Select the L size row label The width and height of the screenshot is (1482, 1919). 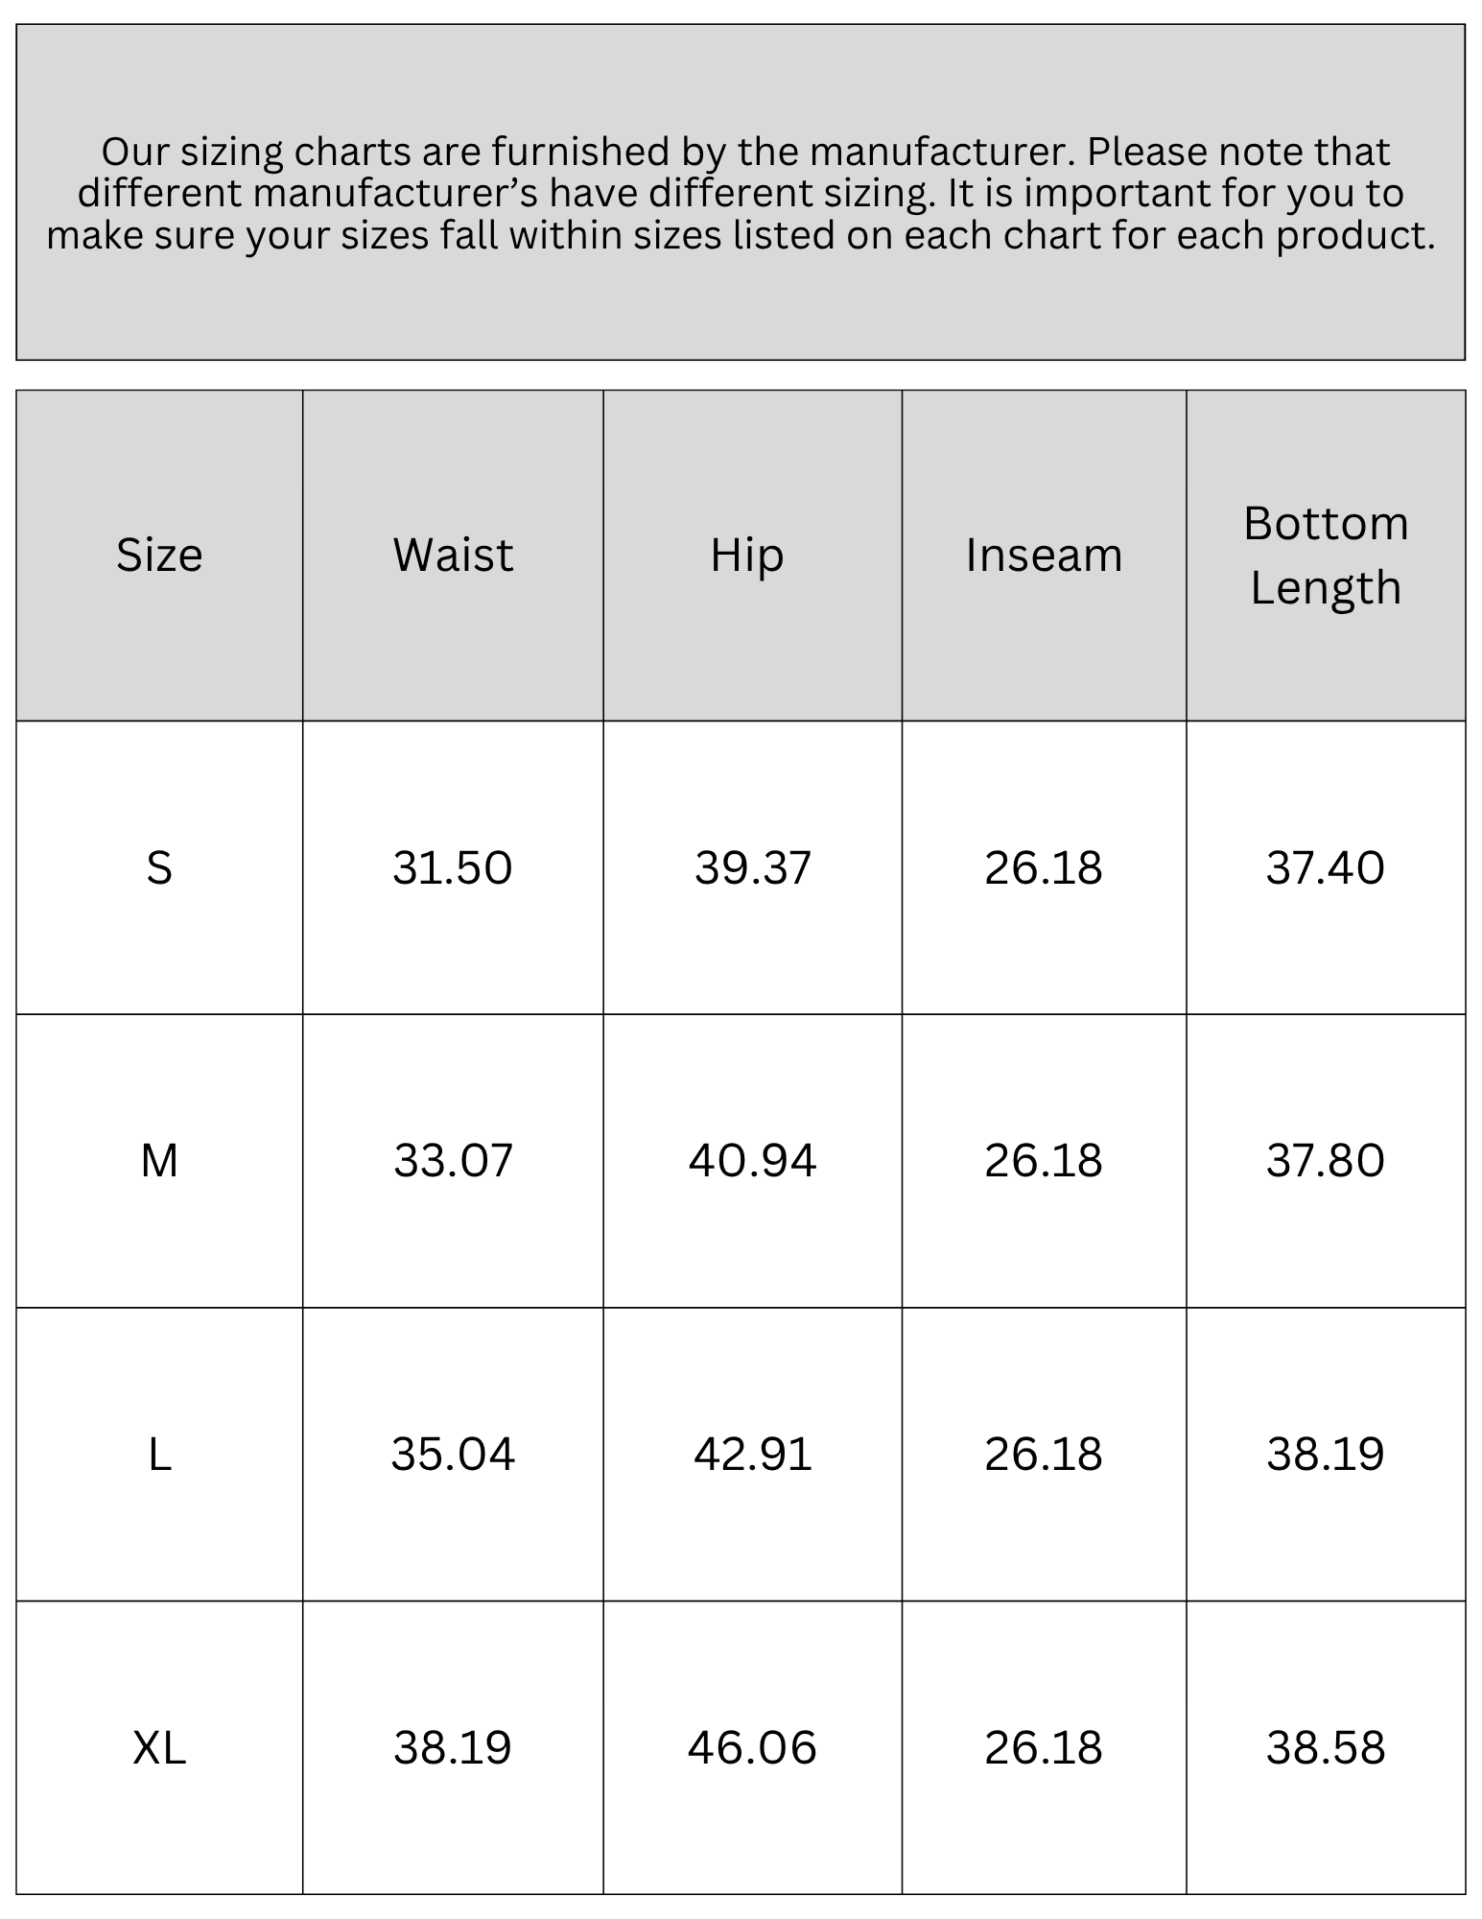coord(159,1454)
